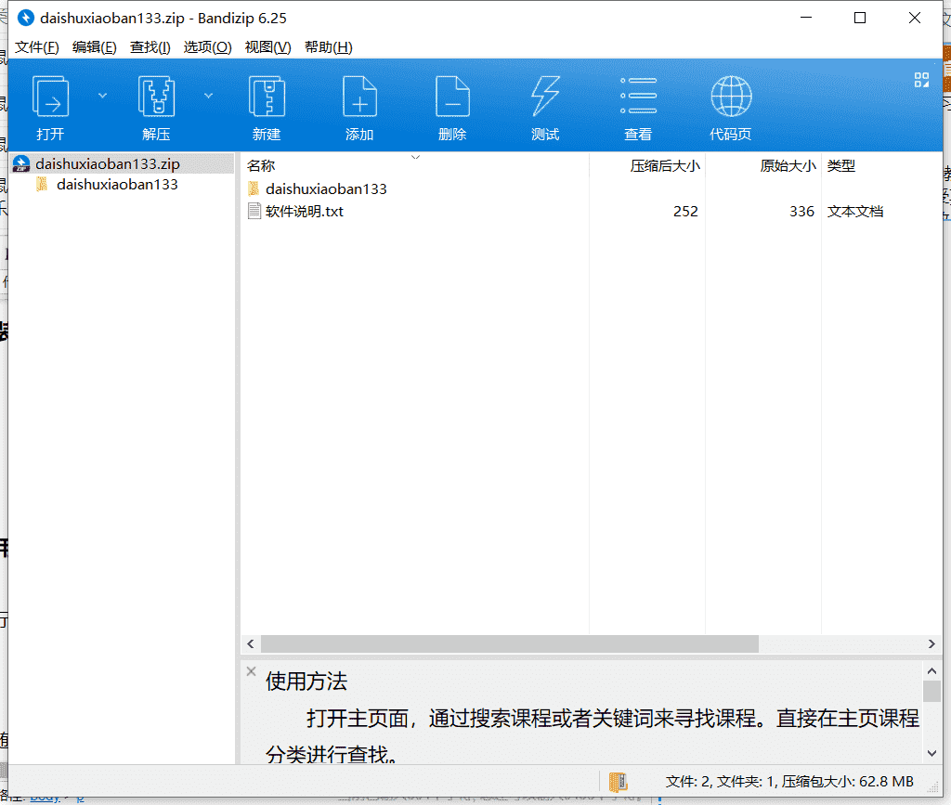Minimize the Bandizip window
Screen dimensions: 951x805
click(x=805, y=19)
